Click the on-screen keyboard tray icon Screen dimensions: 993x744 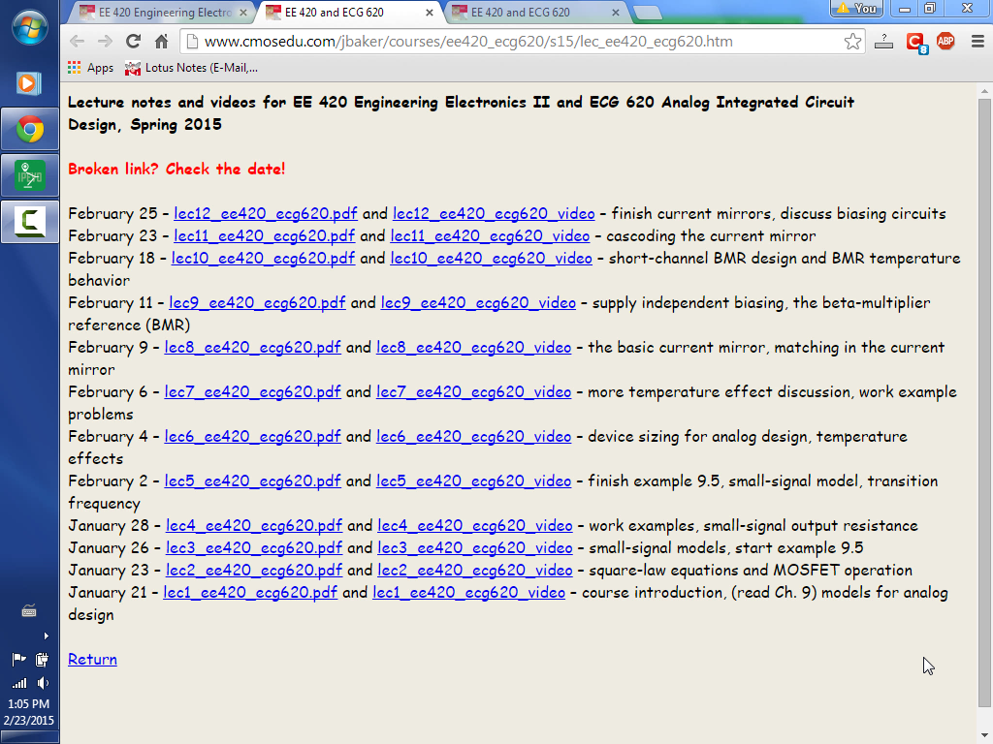point(29,611)
